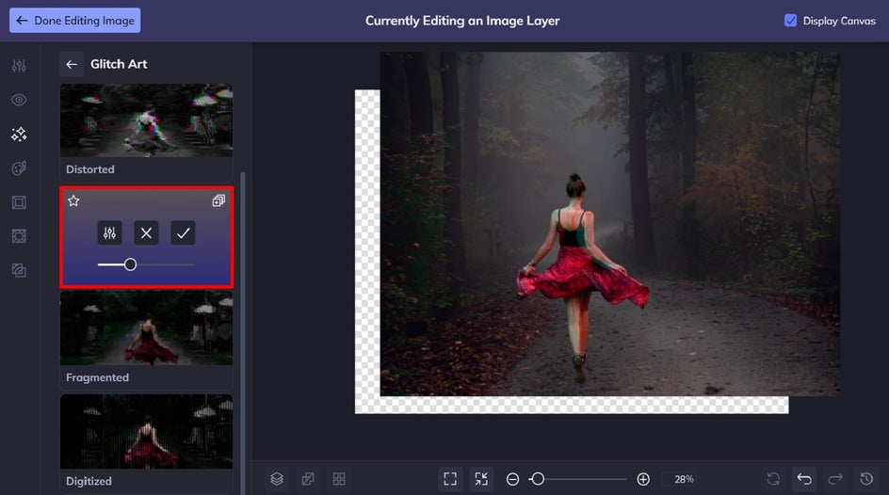Open the overlay textures sidebar icon
The image size is (889, 495).
[19, 271]
